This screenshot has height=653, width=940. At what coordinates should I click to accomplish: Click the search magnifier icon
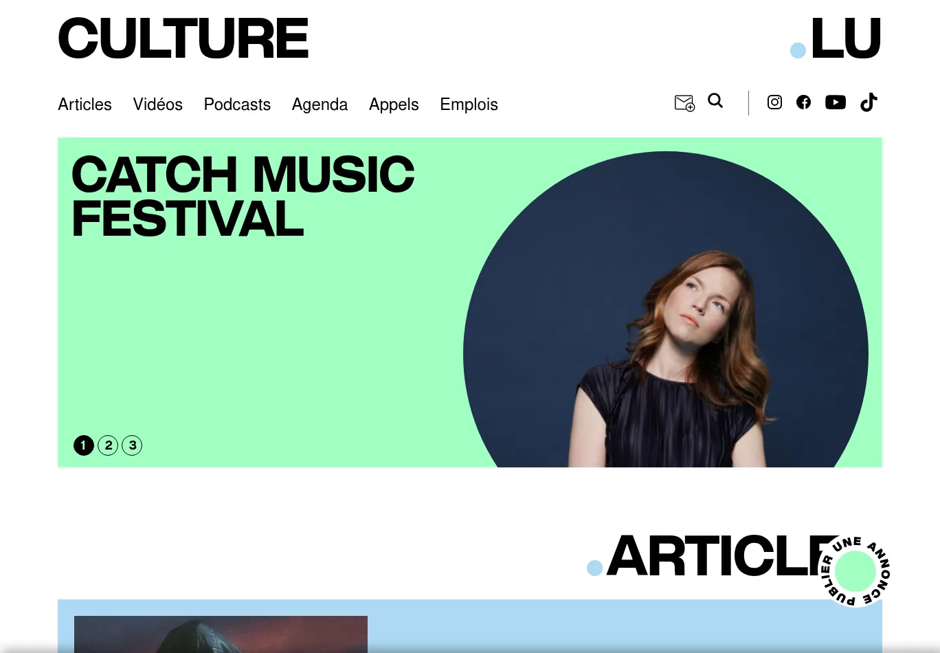pyautogui.click(x=715, y=101)
